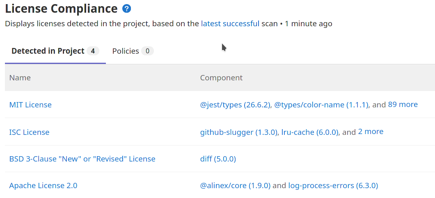
Task: Click the Component column header
Action: pos(221,78)
